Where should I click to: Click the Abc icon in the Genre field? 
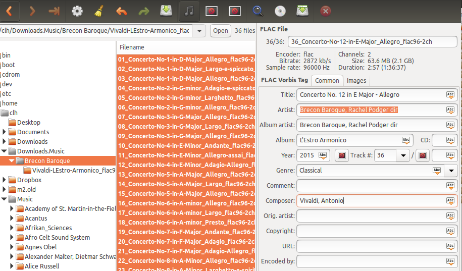(x=437, y=171)
